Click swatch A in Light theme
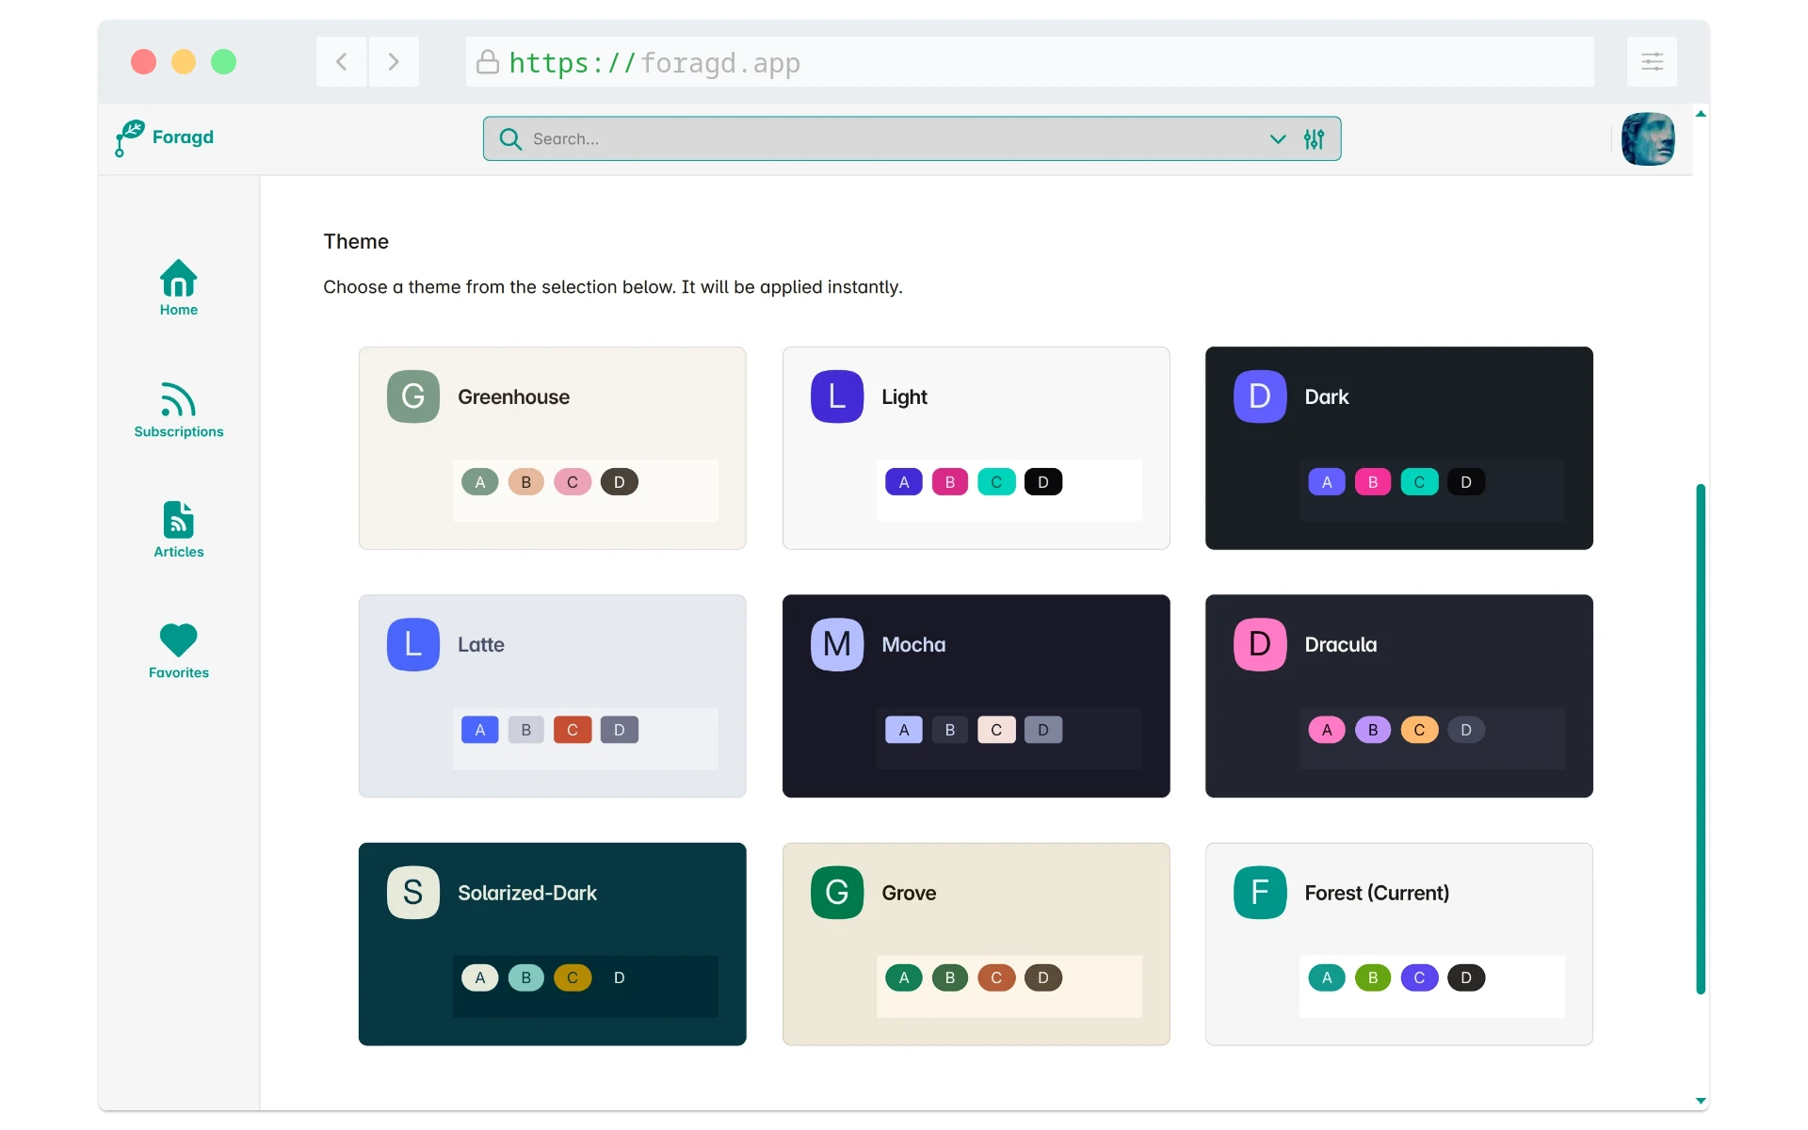Image resolution: width=1808 pixels, height=1130 pixels. [x=904, y=482]
